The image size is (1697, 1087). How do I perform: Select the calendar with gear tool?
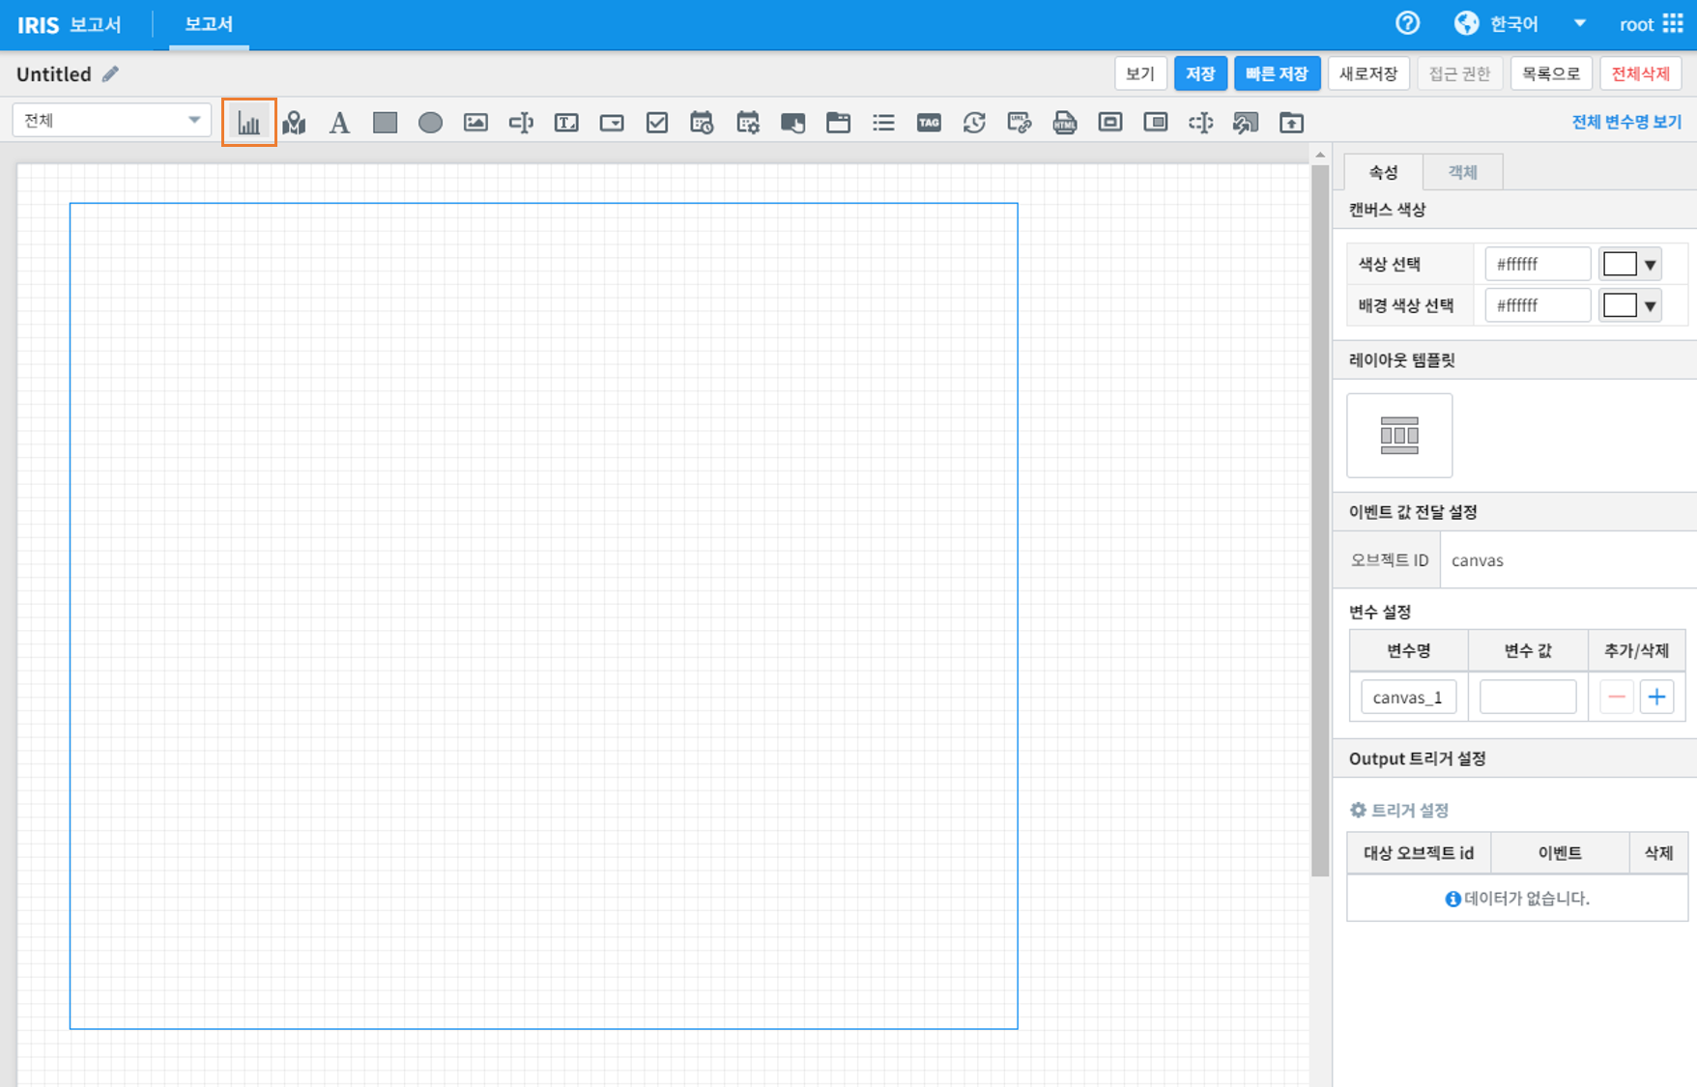748,123
